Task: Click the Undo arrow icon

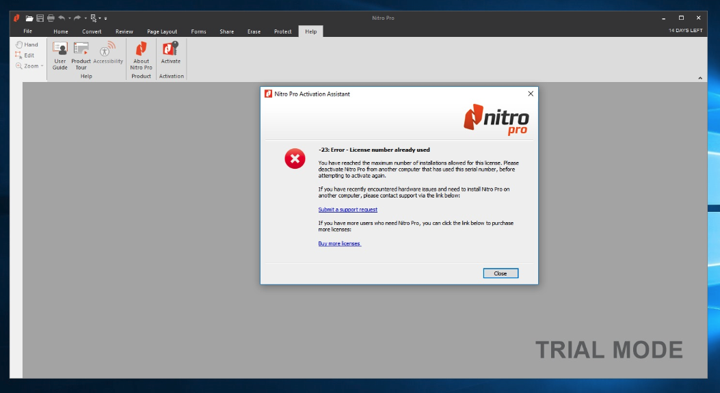Action: (62, 18)
